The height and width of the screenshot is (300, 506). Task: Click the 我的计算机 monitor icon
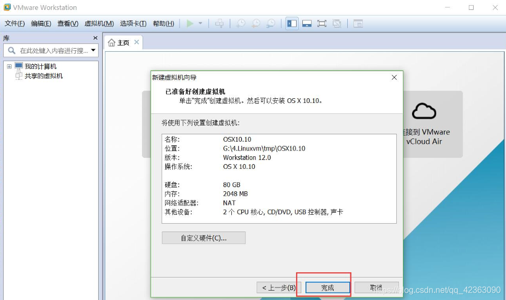[19, 66]
